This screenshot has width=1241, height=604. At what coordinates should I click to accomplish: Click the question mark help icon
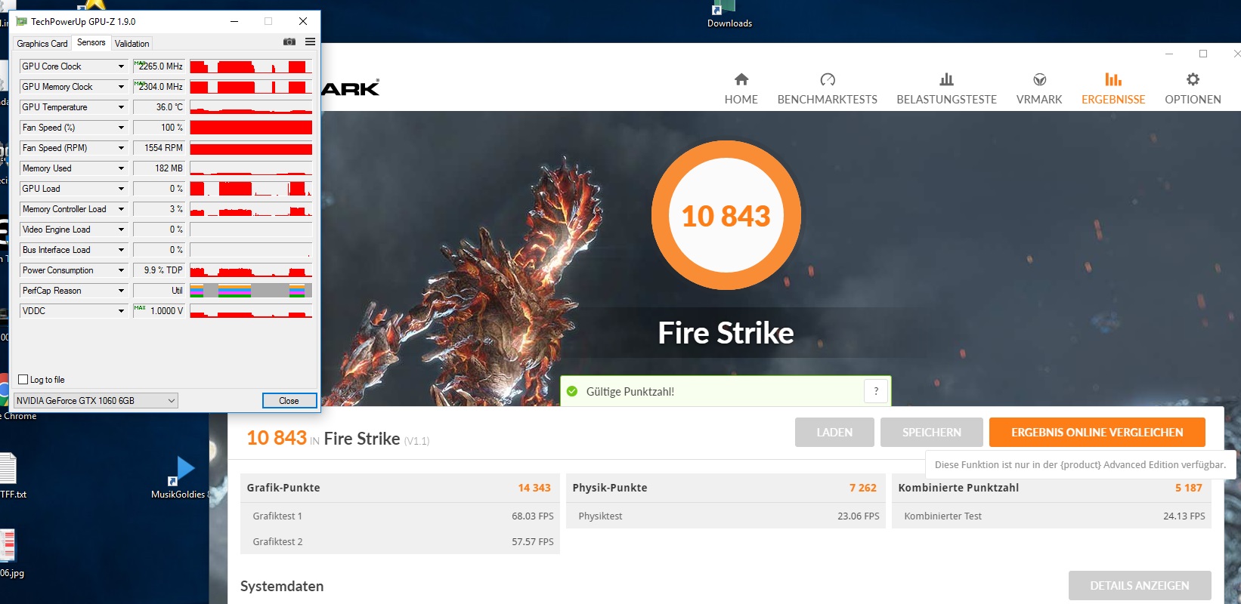coord(876,391)
